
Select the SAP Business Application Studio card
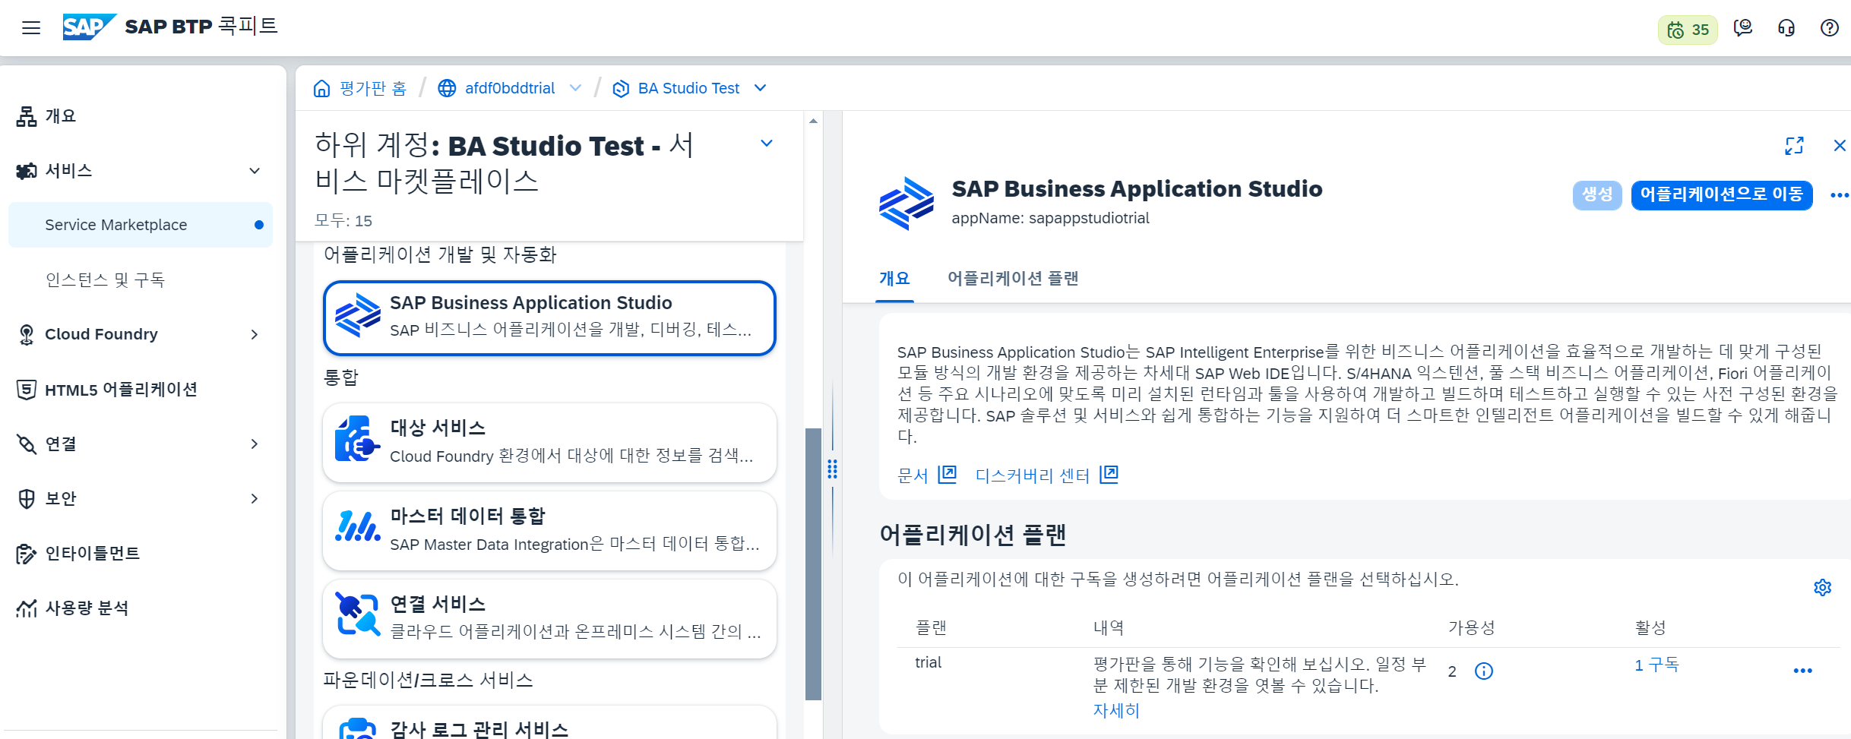point(549,317)
